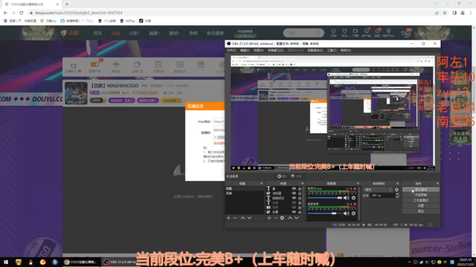Open the 渐变 transition dropdown
Image resolution: width=476 pixels, height=267 pixels.
(x=378, y=189)
